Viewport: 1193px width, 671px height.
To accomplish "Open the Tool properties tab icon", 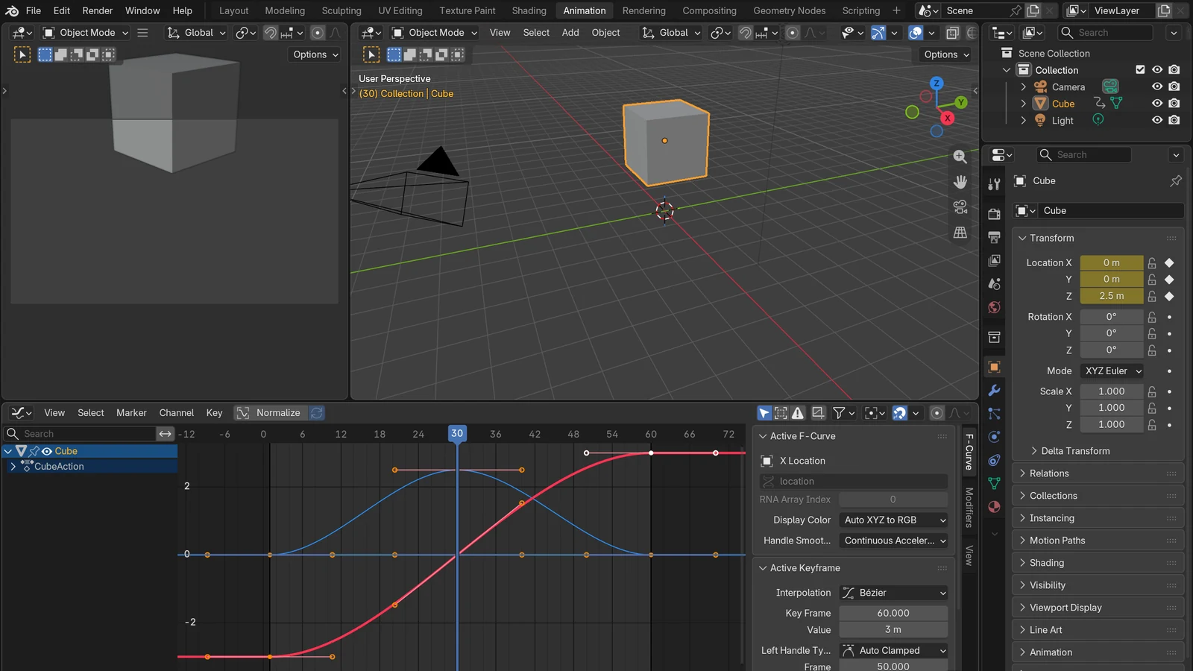I will pyautogui.click(x=994, y=184).
